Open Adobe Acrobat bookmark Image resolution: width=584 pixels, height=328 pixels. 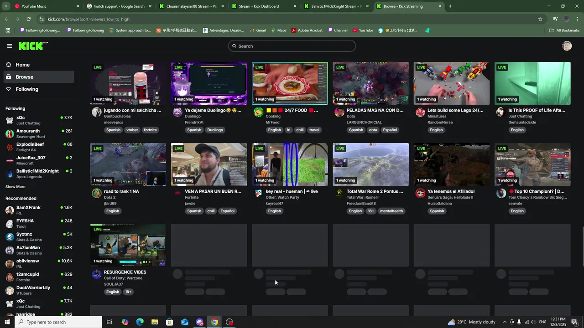307,31
